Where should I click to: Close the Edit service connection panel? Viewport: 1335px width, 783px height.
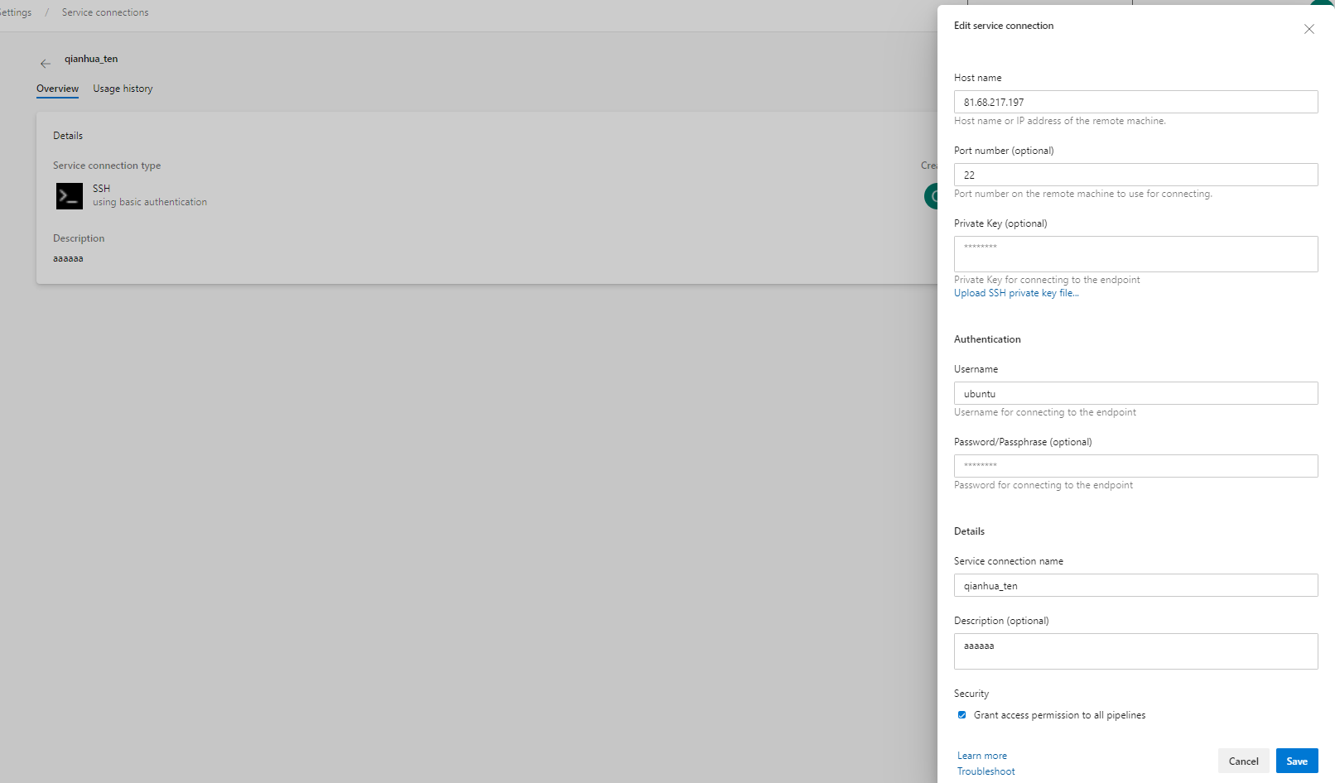tap(1308, 29)
